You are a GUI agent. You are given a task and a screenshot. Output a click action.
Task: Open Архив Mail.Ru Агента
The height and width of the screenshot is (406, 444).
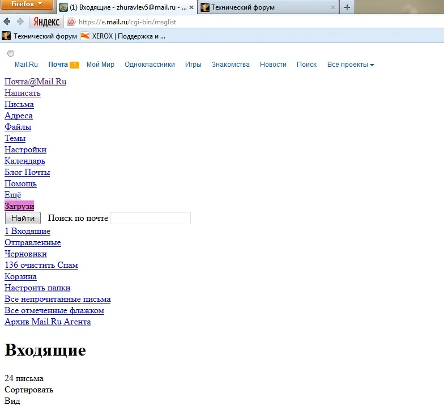point(48,322)
